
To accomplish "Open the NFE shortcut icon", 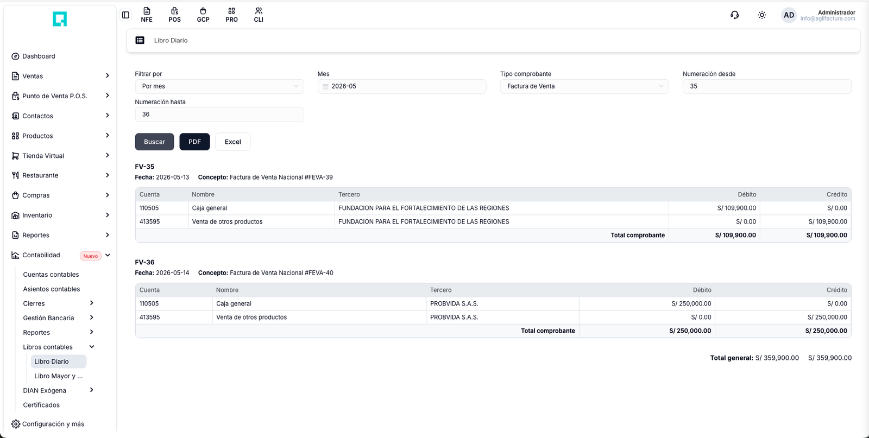I will click(x=147, y=15).
